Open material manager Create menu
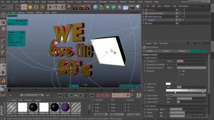Viewport: 214px width, 120px height. (x=14, y=100)
